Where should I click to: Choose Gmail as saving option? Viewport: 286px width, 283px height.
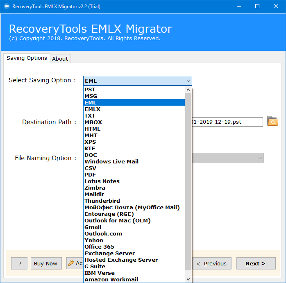134,227
